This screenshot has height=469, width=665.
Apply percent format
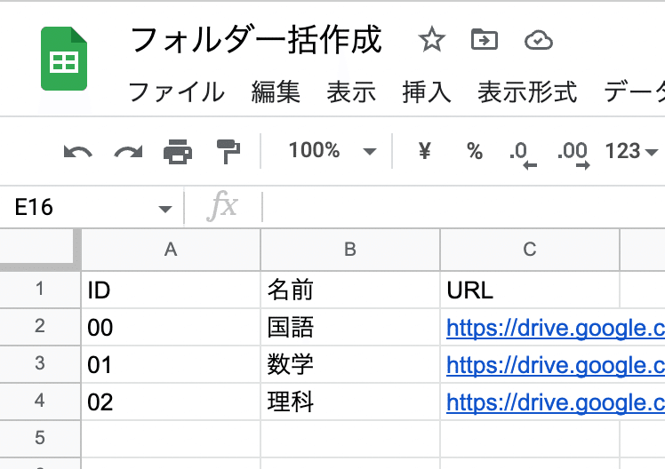[x=475, y=151]
